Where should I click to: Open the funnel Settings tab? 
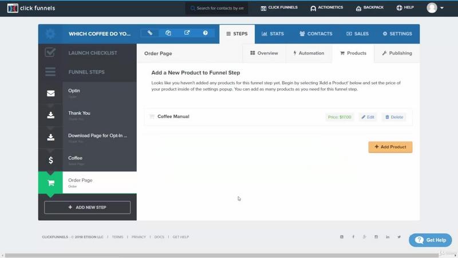397,34
